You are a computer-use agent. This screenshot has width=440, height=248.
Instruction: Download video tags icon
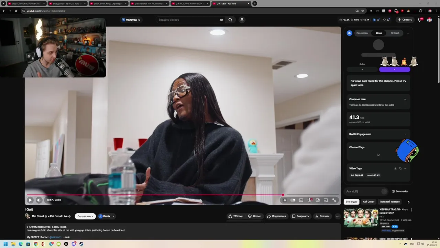pos(395,168)
